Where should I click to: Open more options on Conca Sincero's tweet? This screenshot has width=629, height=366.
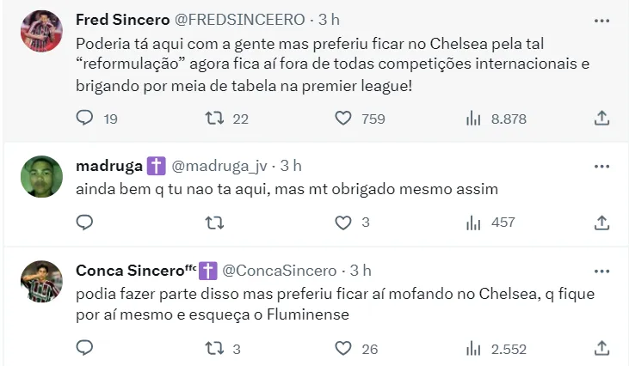pyautogui.click(x=602, y=270)
